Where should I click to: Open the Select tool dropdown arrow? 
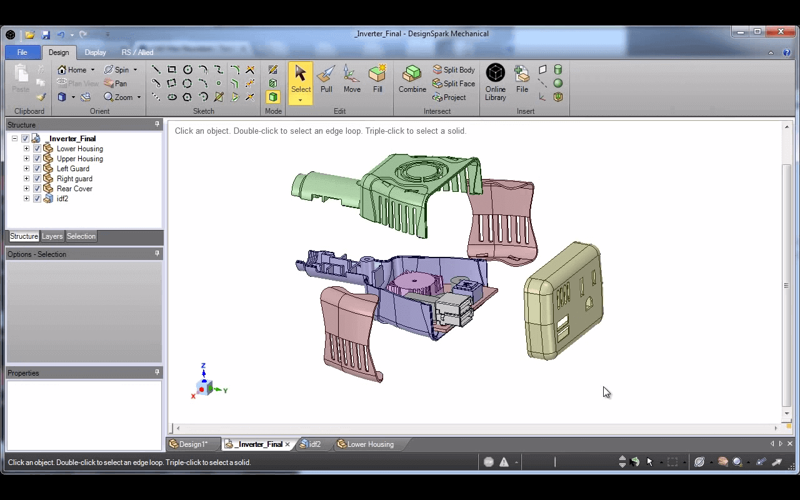pos(301,100)
